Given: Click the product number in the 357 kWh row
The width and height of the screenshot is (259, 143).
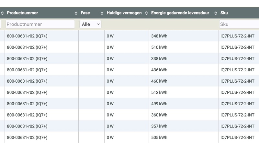Looking at the screenshot, I should click(x=27, y=127).
